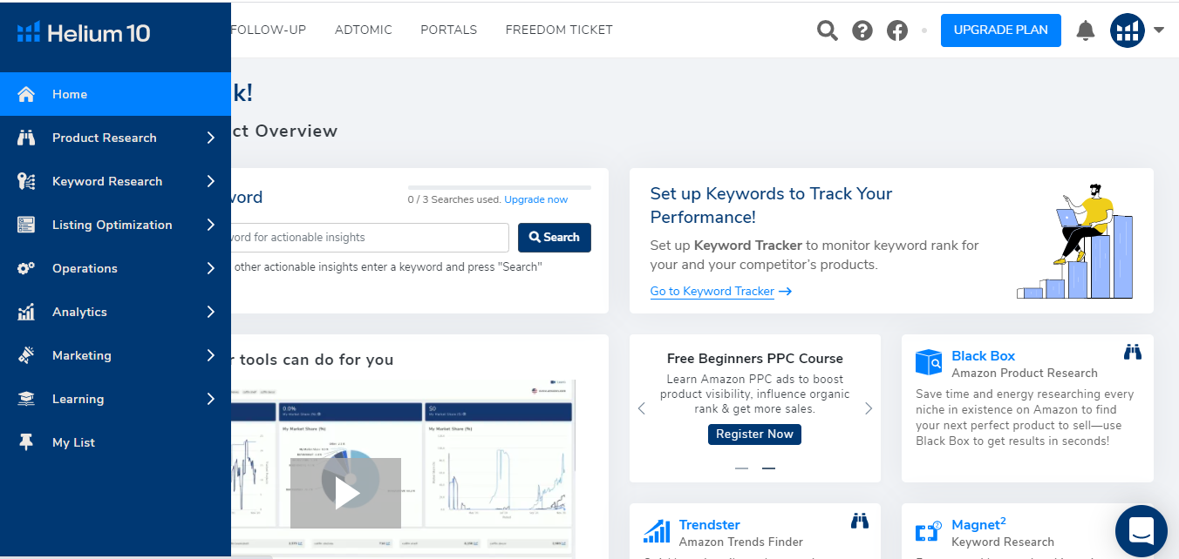This screenshot has width=1179, height=559.
Task: Click the Listing Optimization sidebar icon
Action: (x=26, y=225)
